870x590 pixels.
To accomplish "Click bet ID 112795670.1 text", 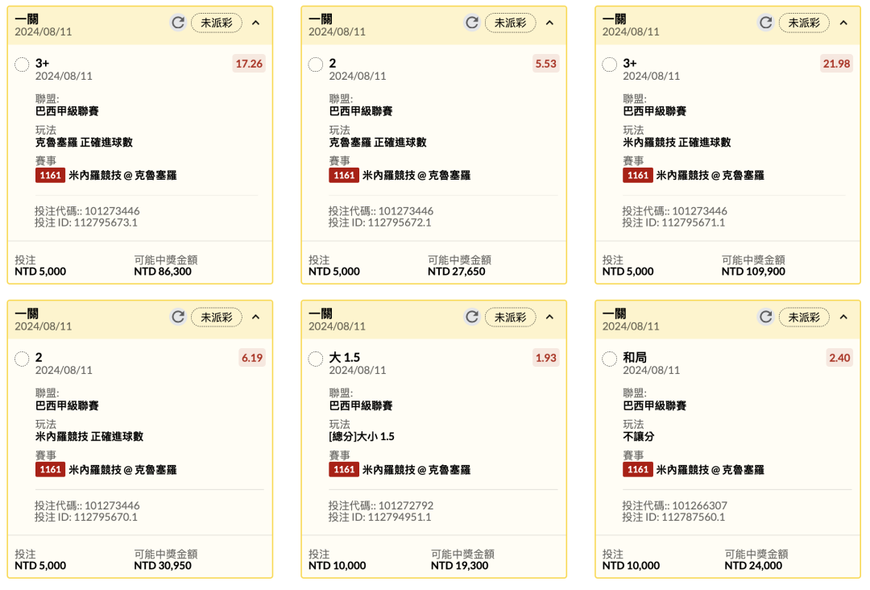I will pos(86,517).
